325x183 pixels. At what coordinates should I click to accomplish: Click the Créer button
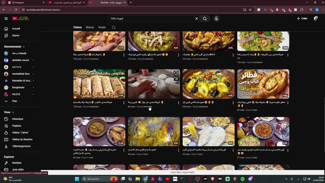[302, 19]
